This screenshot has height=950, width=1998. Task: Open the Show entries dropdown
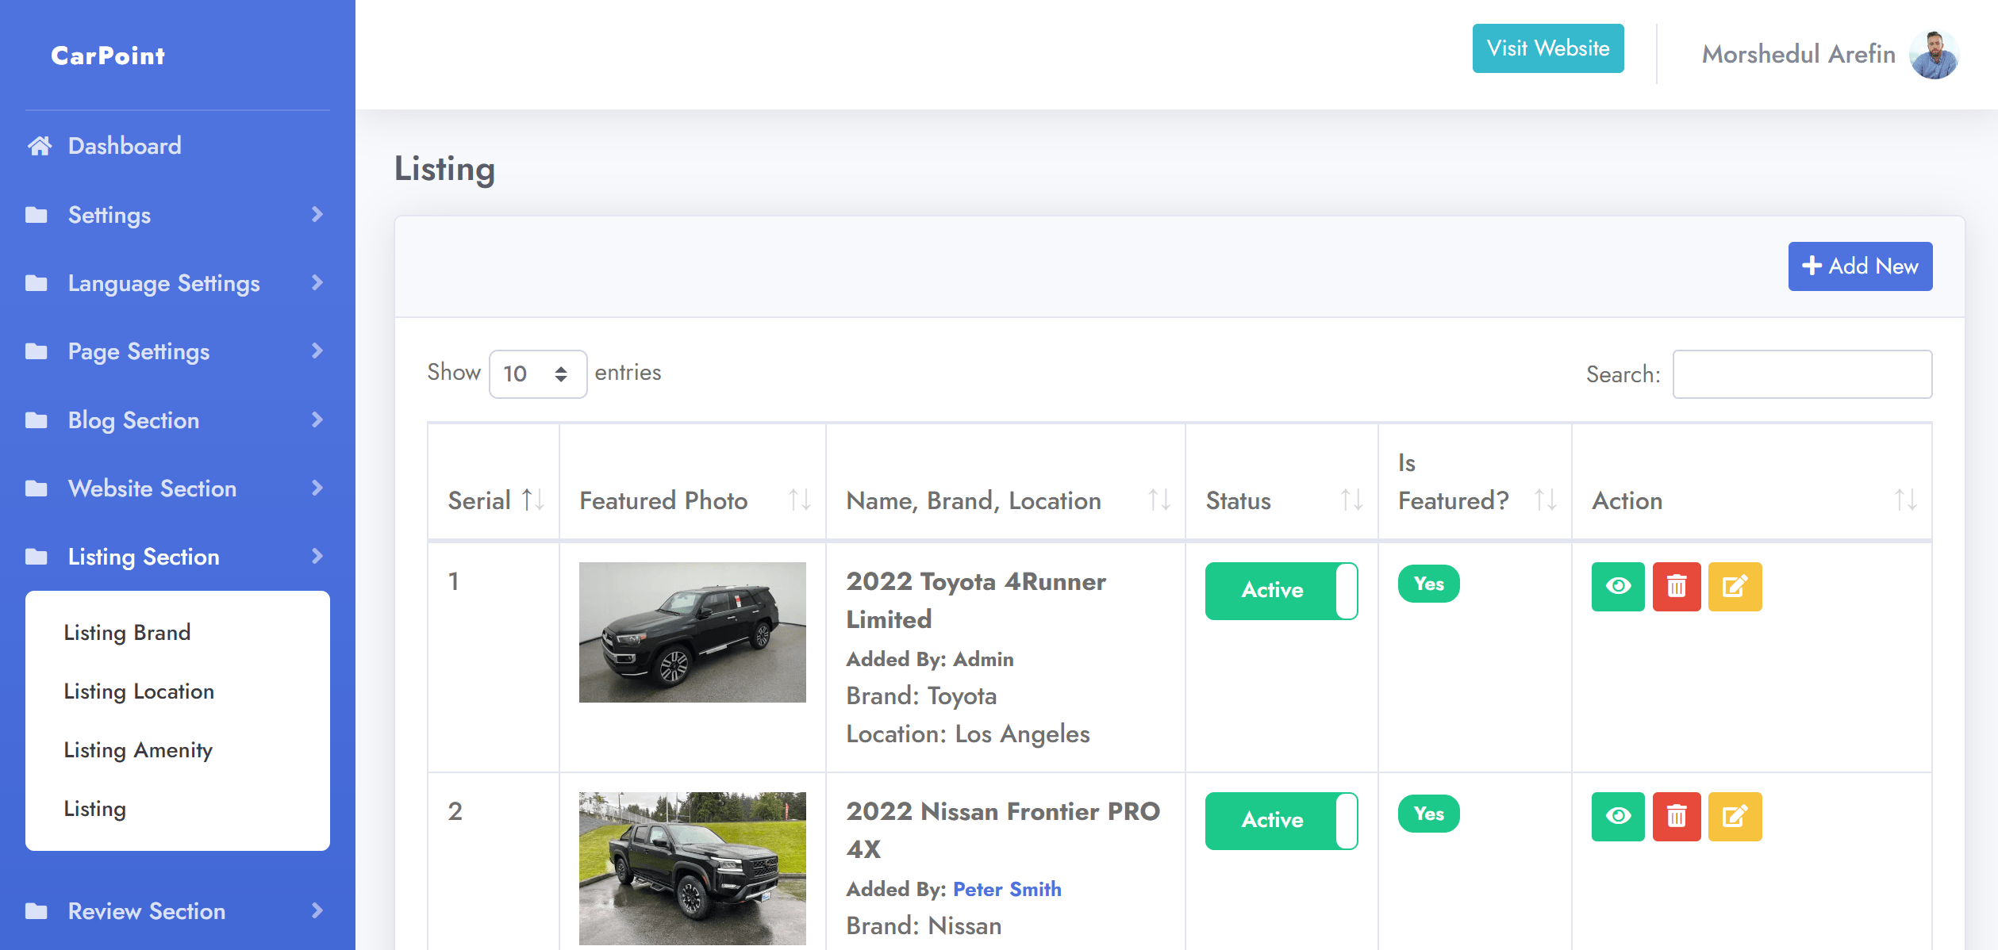538,373
